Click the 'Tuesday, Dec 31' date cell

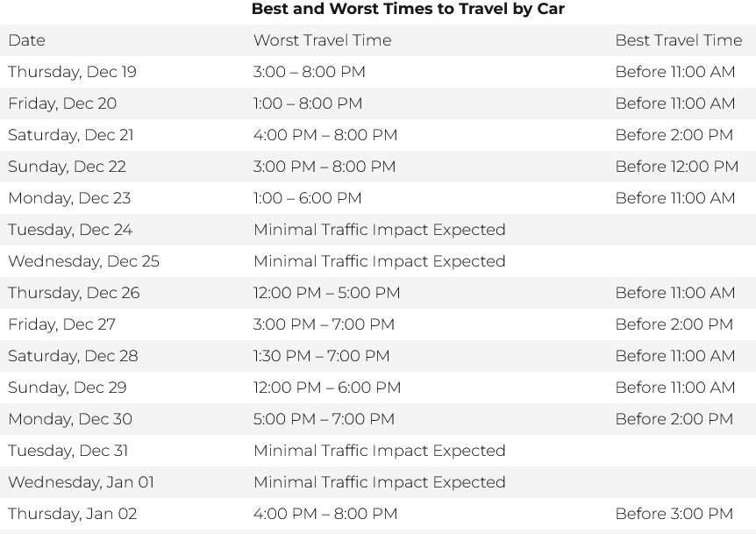click(68, 451)
